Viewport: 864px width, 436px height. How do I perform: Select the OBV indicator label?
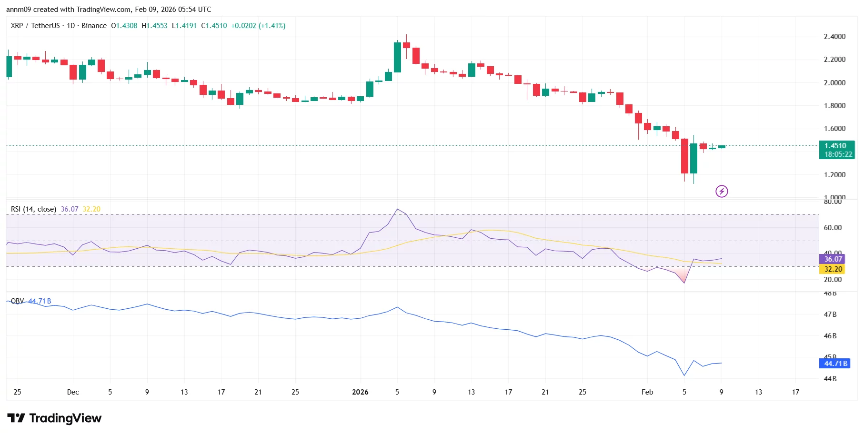click(x=16, y=301)
